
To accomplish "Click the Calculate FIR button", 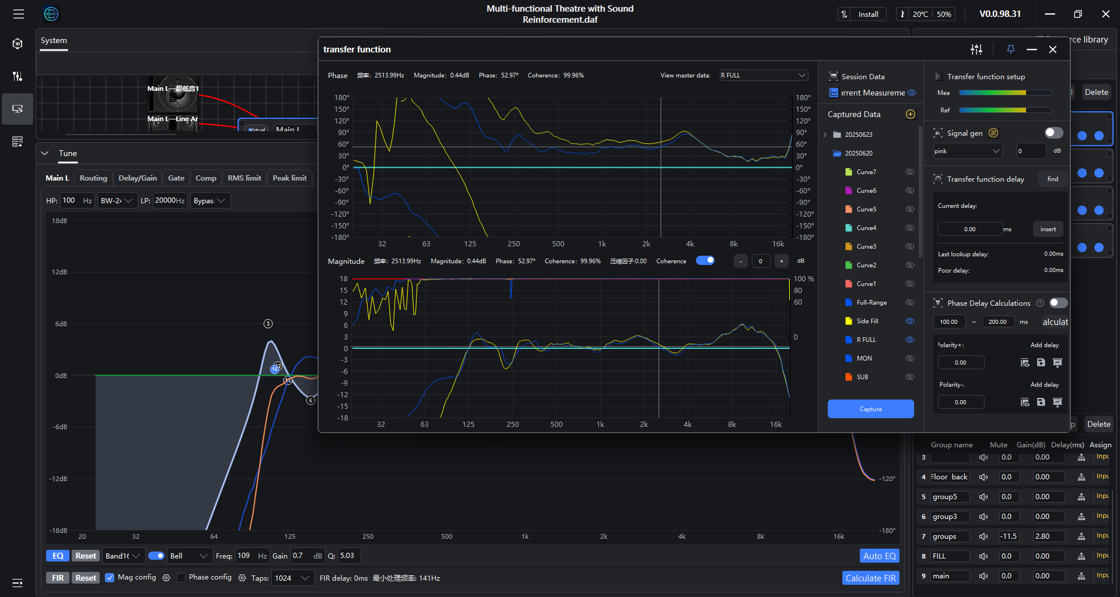I will click(870, 578).
